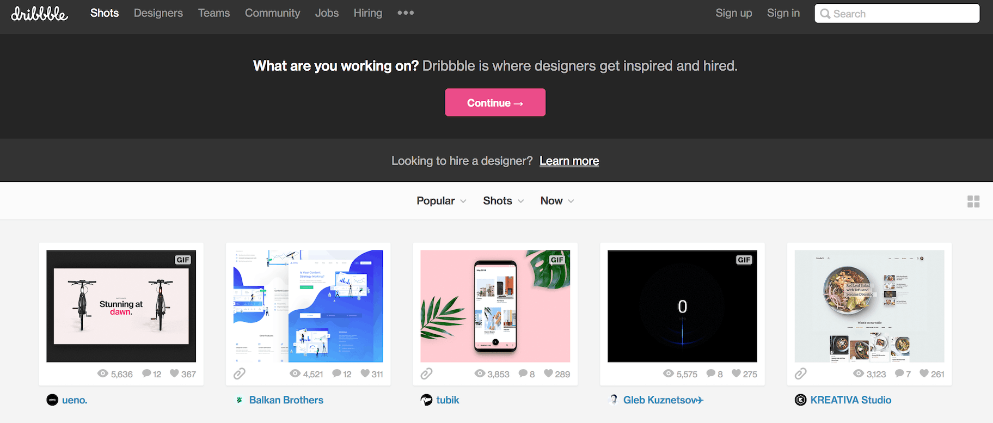993x423 pixels.
Task: Open comment bubble on KREATIVA Studio shot
Action: tap(899, 373)
